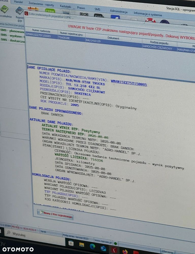
Task: Click the blue toolbar icon under Administracja
Action: (115, 17)
